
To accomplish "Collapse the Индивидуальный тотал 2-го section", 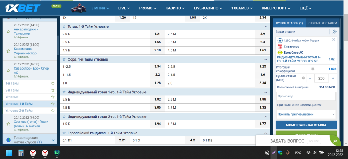I will point(266,117).
